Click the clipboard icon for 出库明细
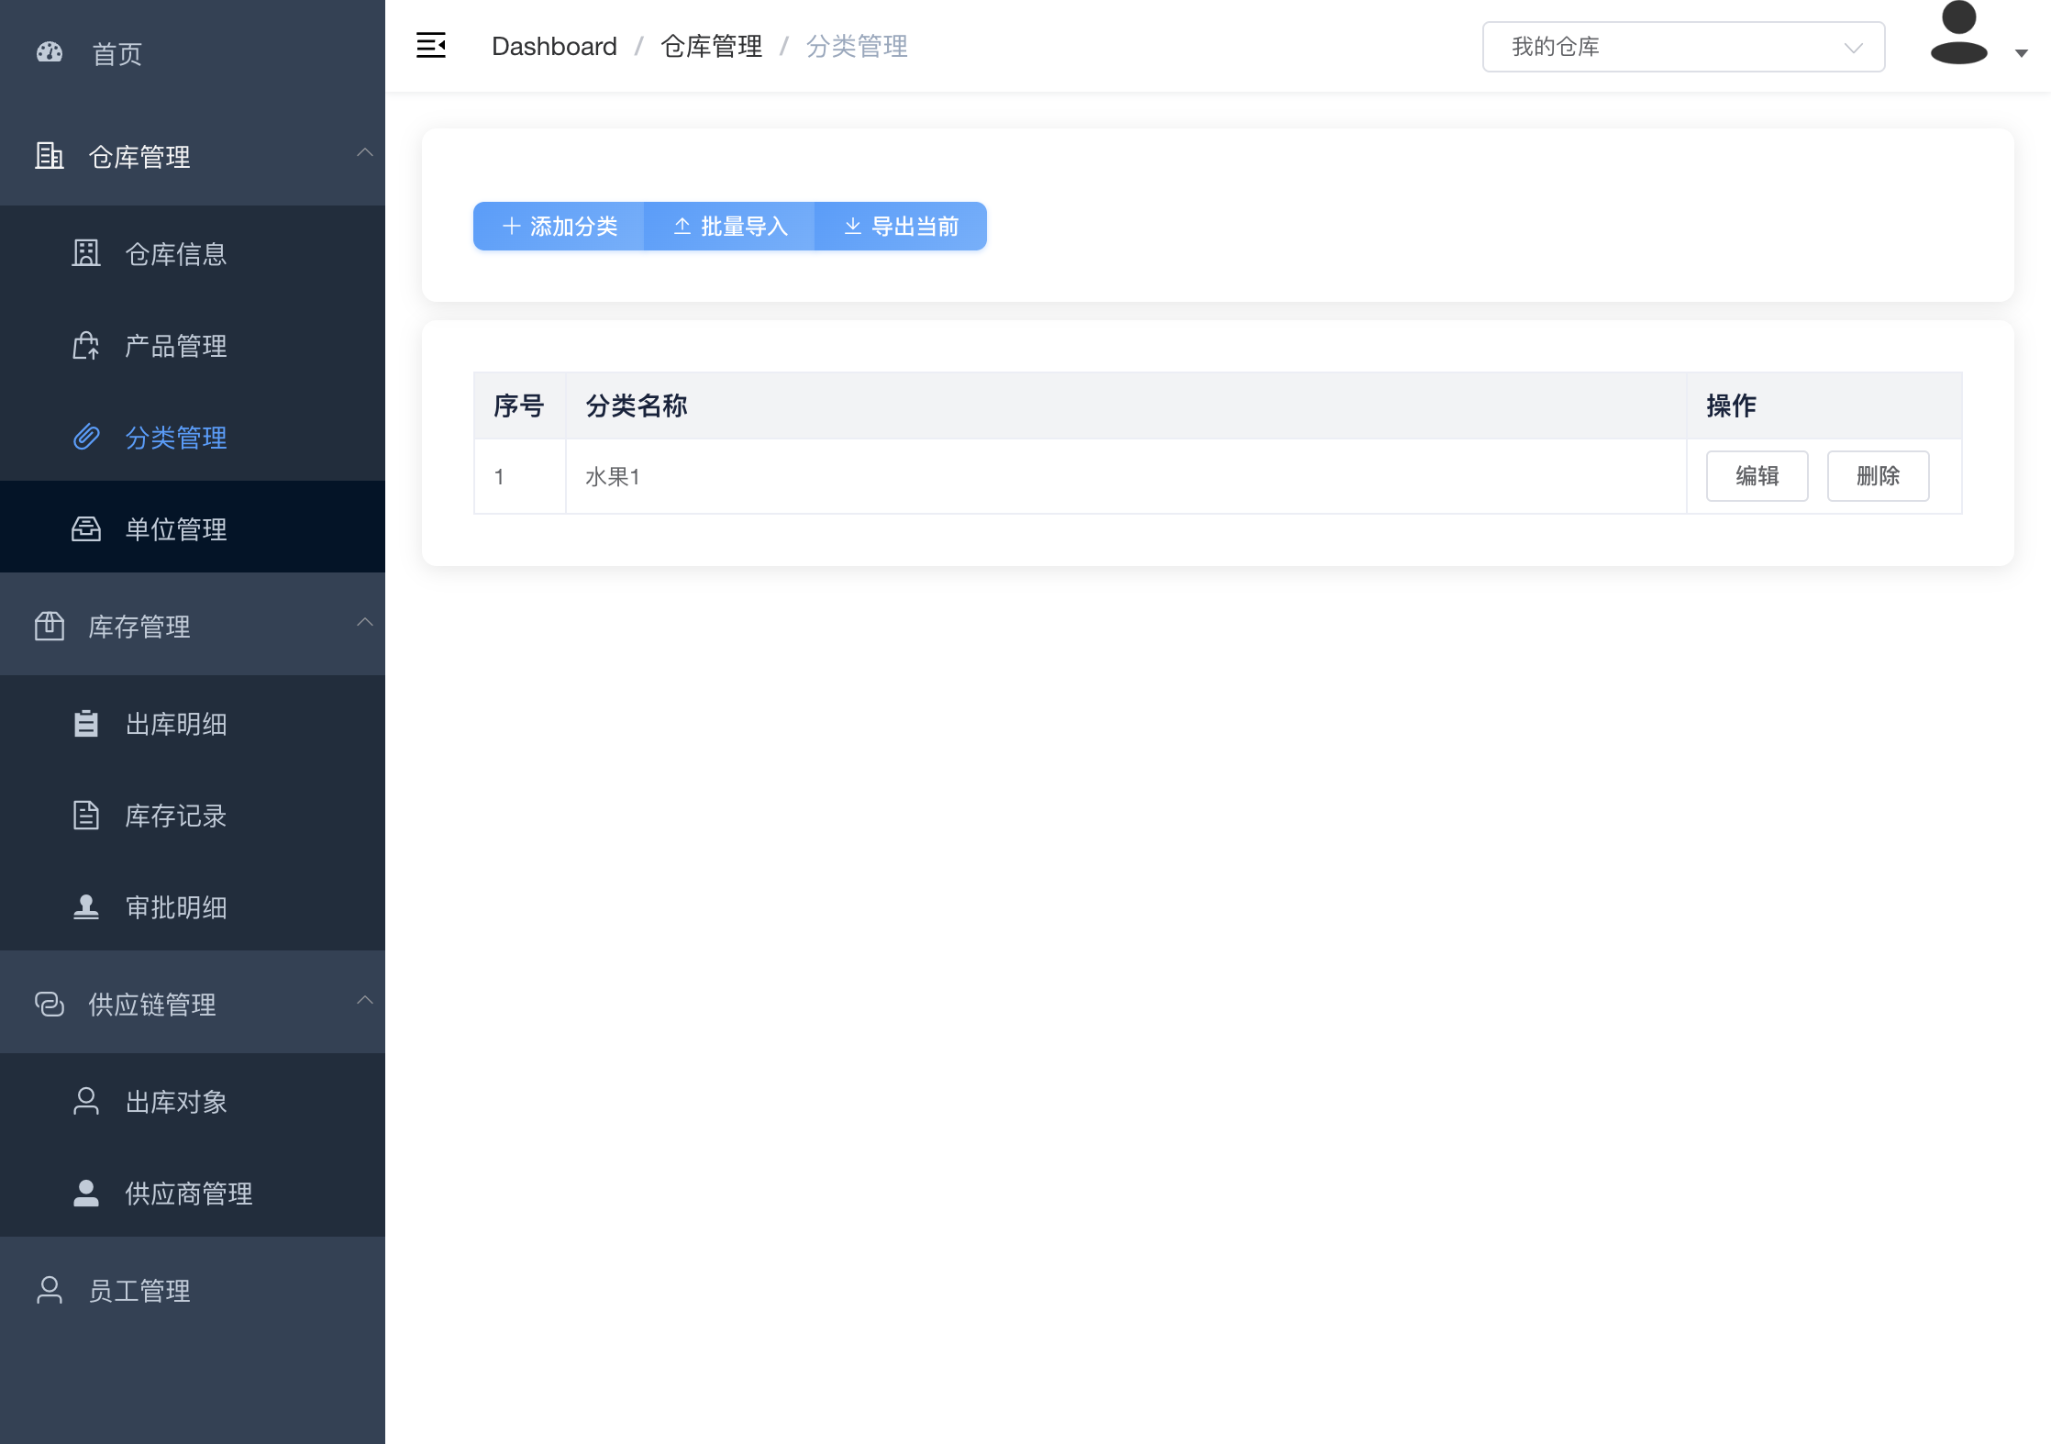The height and width of the screenshot is (1444, 2051). pos(86,724)
